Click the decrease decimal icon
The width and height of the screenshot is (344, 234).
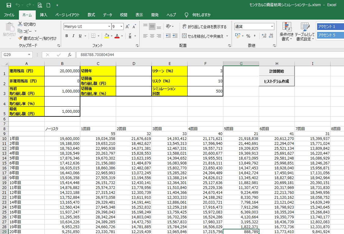coord(271,36)
